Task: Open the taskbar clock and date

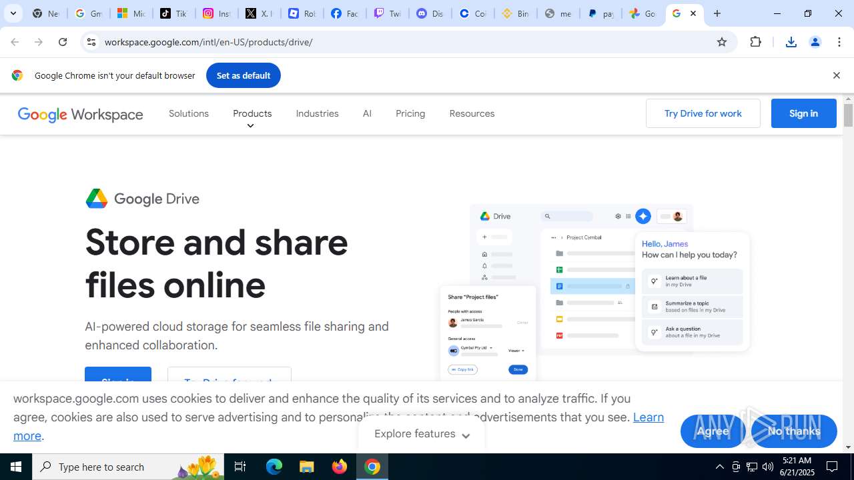Action: pos(797,467)
